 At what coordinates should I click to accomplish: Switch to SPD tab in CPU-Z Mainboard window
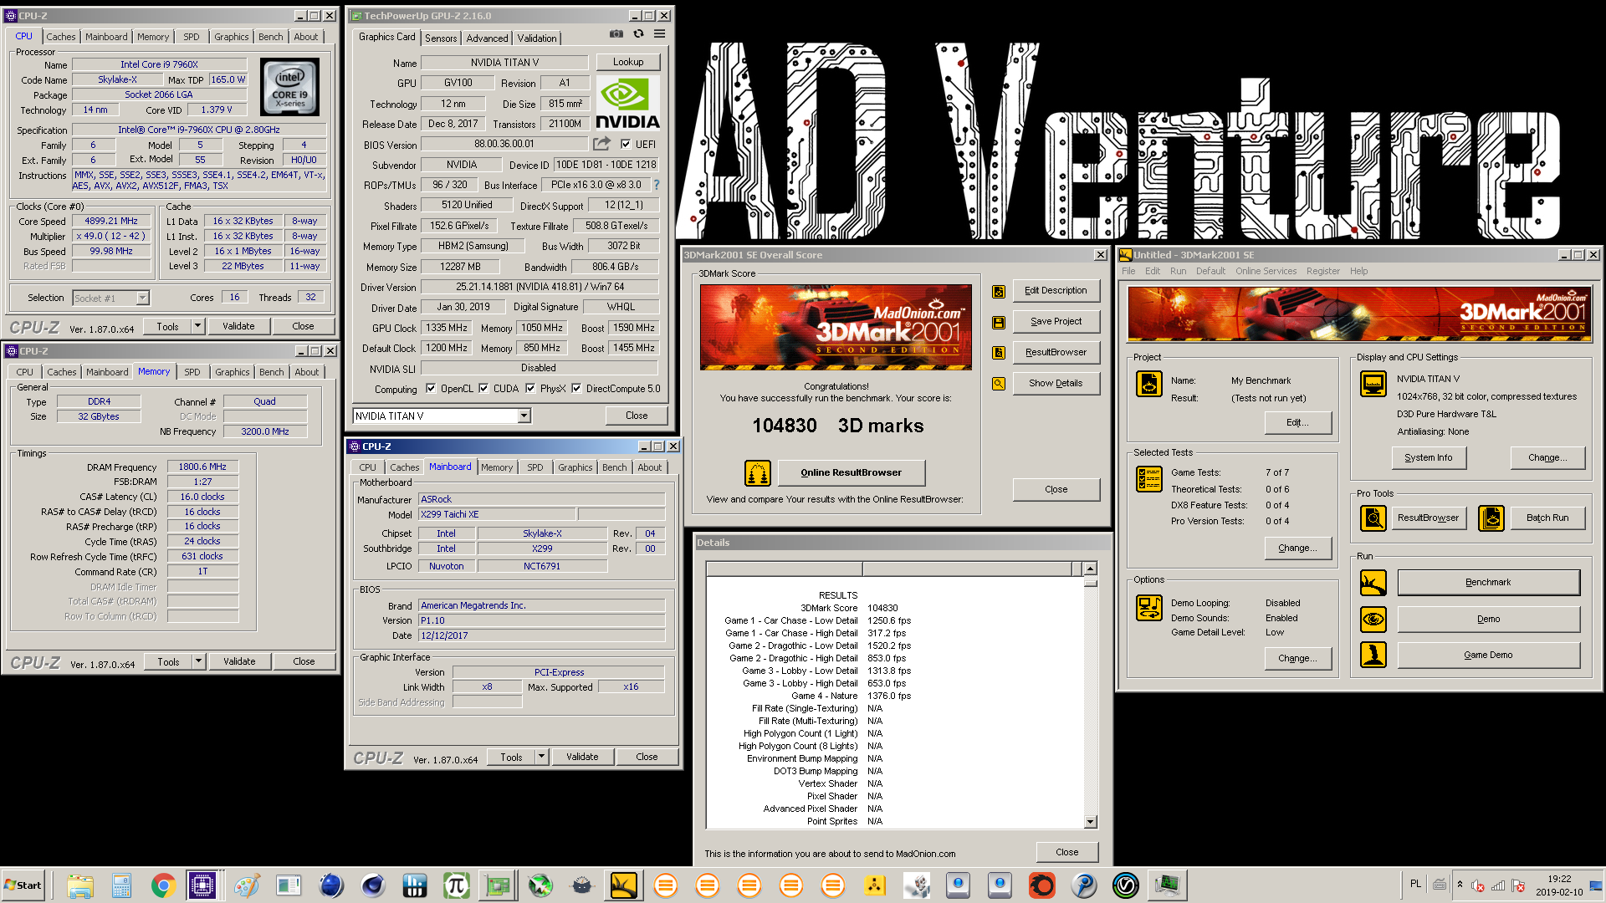[x=535, y=467]
